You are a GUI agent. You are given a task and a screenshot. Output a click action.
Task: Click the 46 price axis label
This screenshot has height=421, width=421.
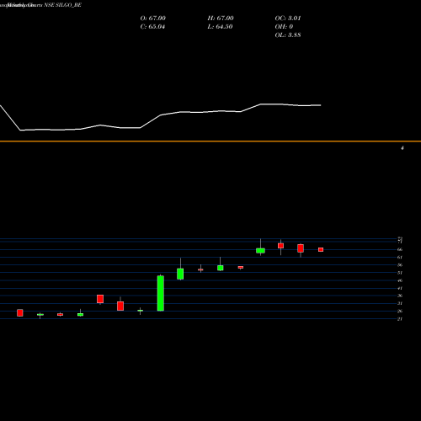point(400,280)
